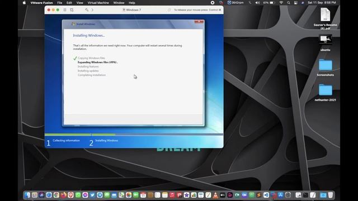Open Safari from the Dock
The width and height of the screenshot is (358, 201).
pyautogui.click(x=49, y=195)
